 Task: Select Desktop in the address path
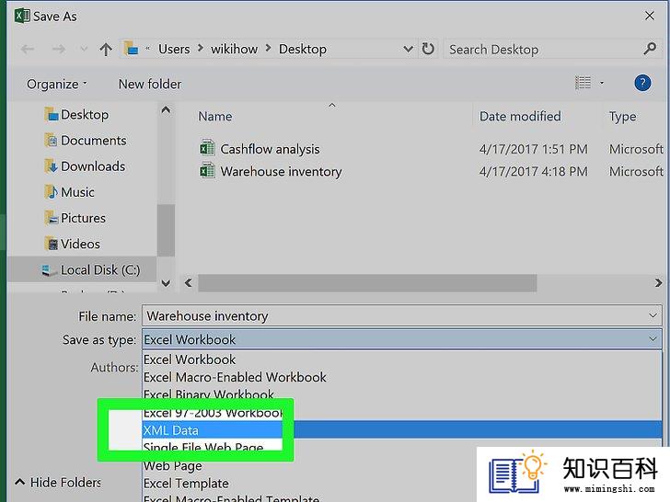pyautogui.click(x=303, y=49)
